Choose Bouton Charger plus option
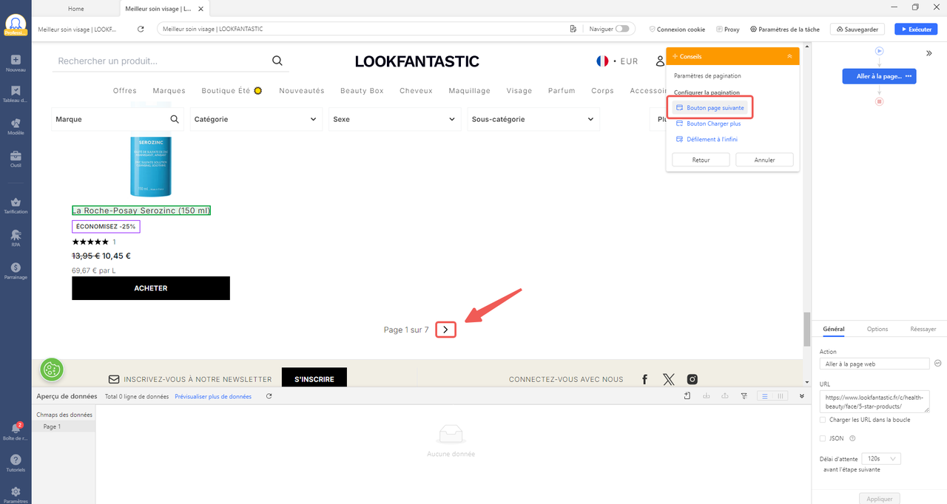This screenshot has height=504, width=947. (708, 123)
